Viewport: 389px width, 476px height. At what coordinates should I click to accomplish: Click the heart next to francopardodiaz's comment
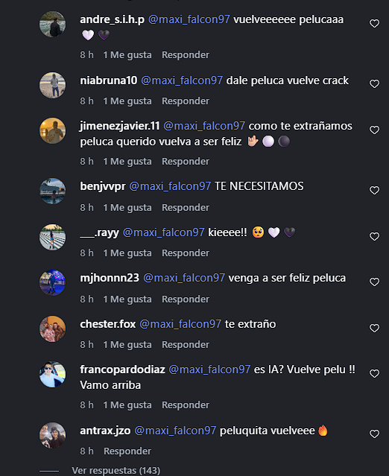tap(374, 373)
